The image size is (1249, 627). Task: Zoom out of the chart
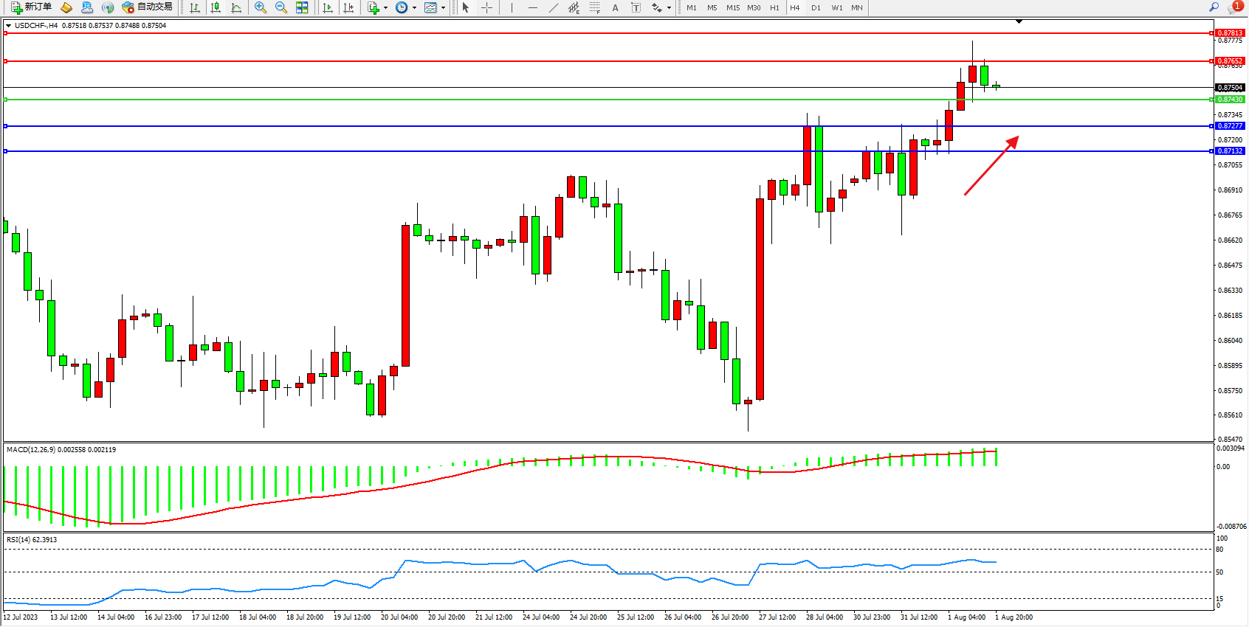281,7
